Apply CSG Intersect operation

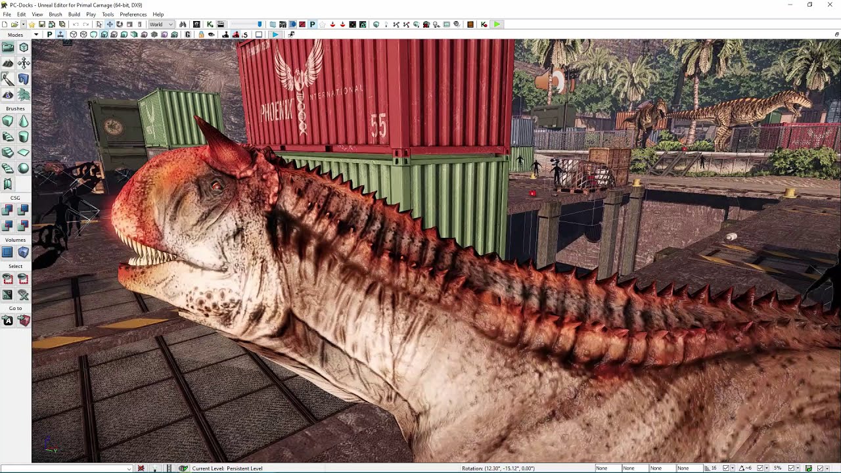coord(8,225)
